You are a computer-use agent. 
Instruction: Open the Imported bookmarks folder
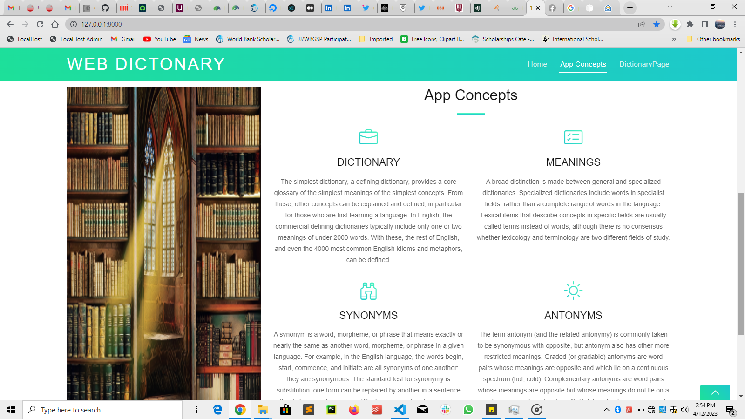point(376,39)
